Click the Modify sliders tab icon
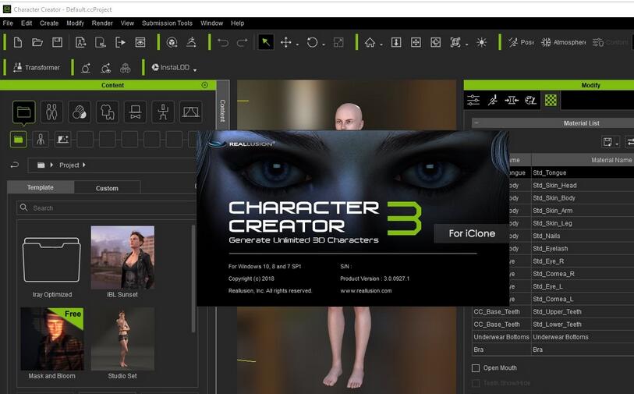634x394 pixels. point(473,100)
